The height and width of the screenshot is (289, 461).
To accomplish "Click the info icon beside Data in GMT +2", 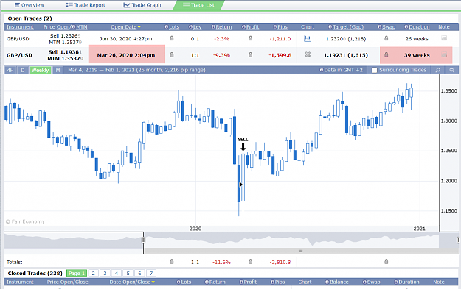I will 322,70.
